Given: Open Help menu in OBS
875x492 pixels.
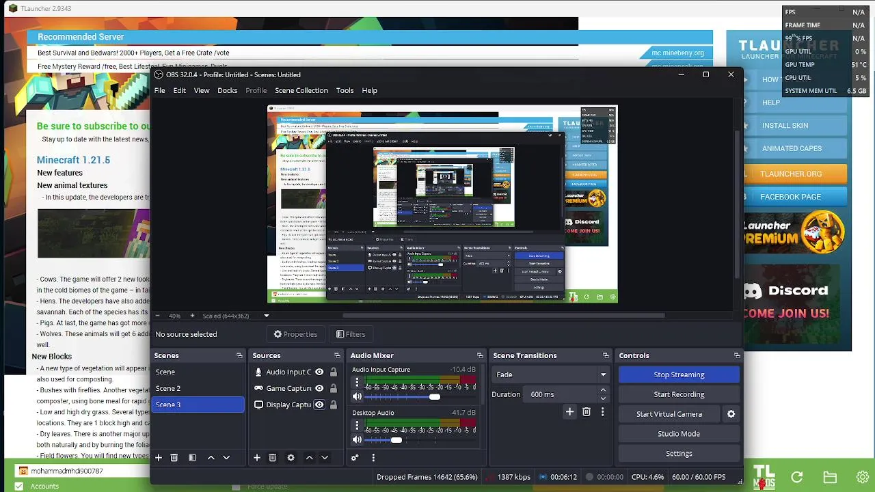Looking at the screenshot, I should click(x=369, y=90).
